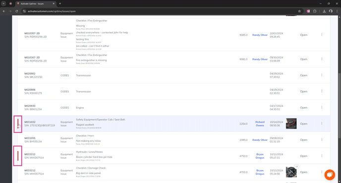Close the Activate Uptime tab
Image resolution: width=341 pixels, height=183 pixels.
click(54, 3)
